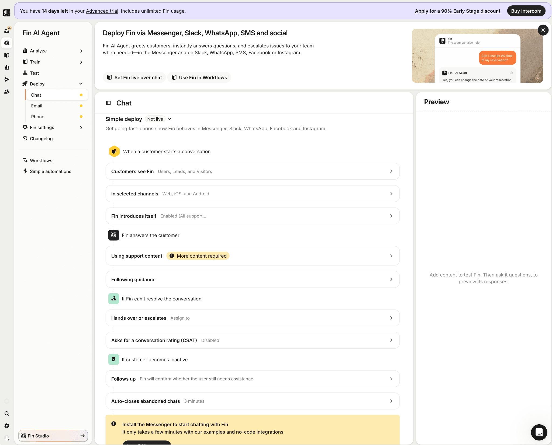
Task: Open the Knowledge book icon in left rail
Action: (x=7, y=55)
